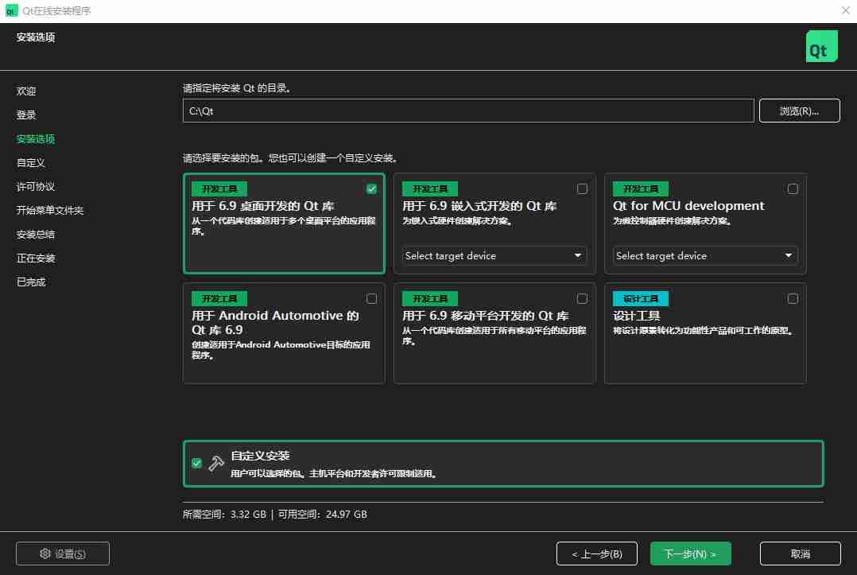Image resolution: width=857 pixels, height=575 pixels.
Task: Expand the MCU Select target device dropdown
Action: [x=705, y=256]
